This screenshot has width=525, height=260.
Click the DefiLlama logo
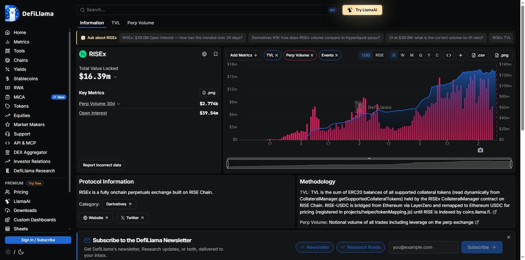pos(29,13)
